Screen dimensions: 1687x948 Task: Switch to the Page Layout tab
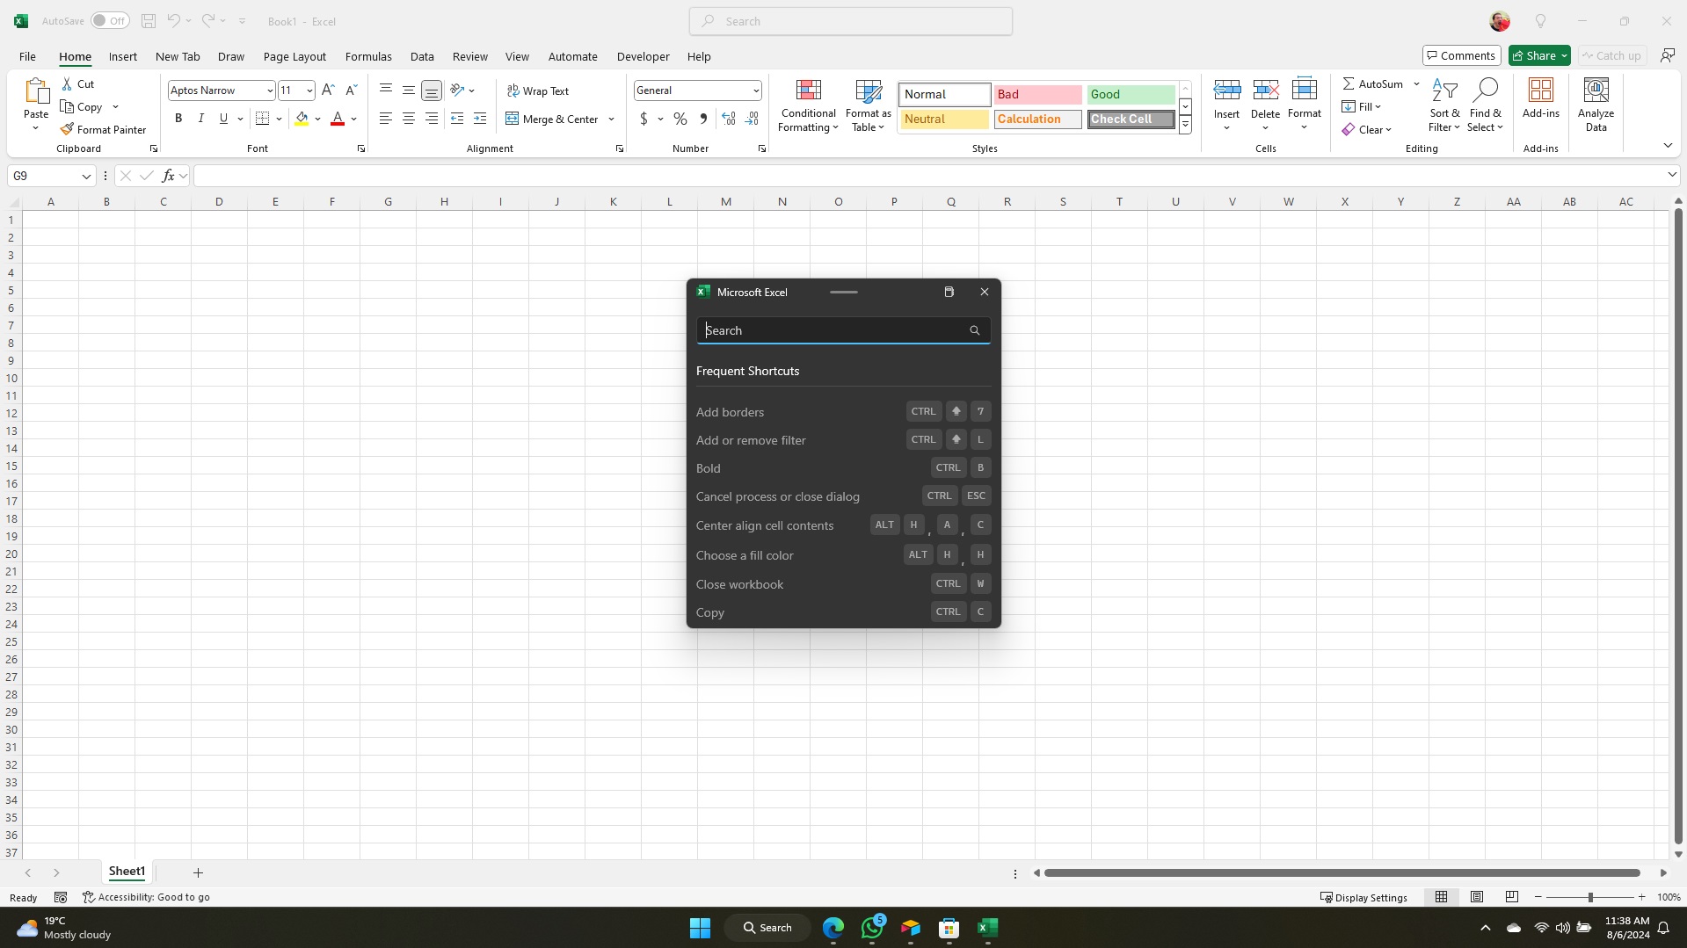tap(294, 56)
